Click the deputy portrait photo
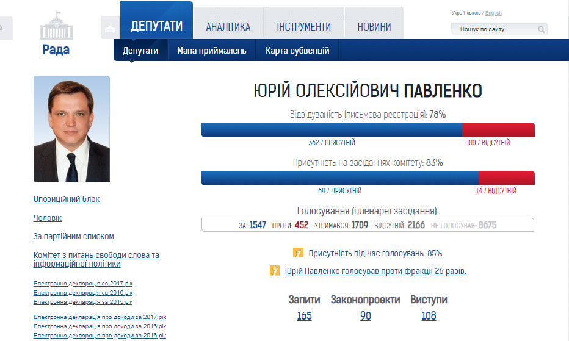569x341 pixels. point(71,129)
